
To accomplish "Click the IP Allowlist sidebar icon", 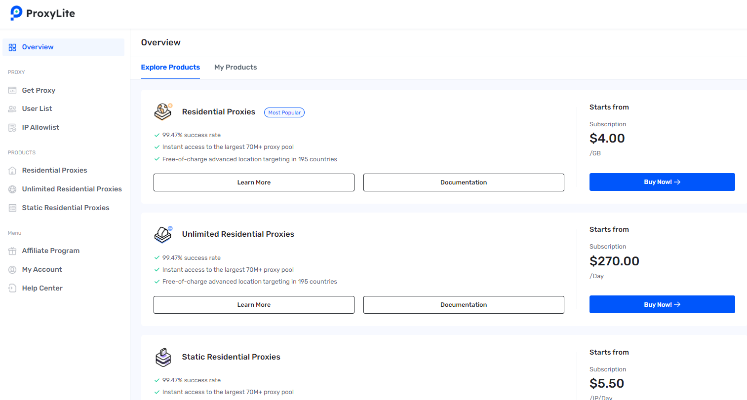I will (x=12, y=127).
